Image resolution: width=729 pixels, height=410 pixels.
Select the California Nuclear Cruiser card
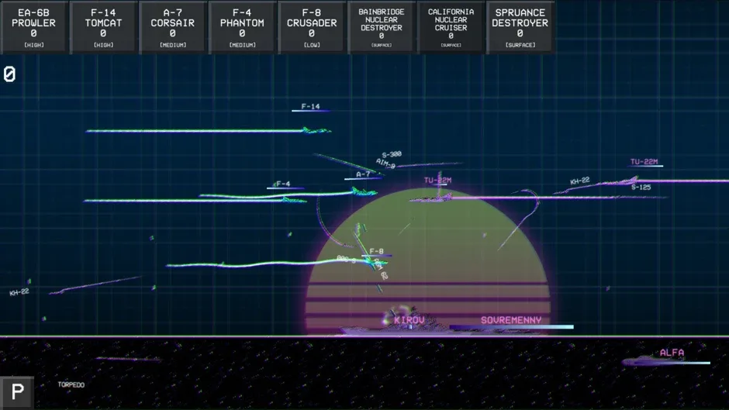[451, 27]
